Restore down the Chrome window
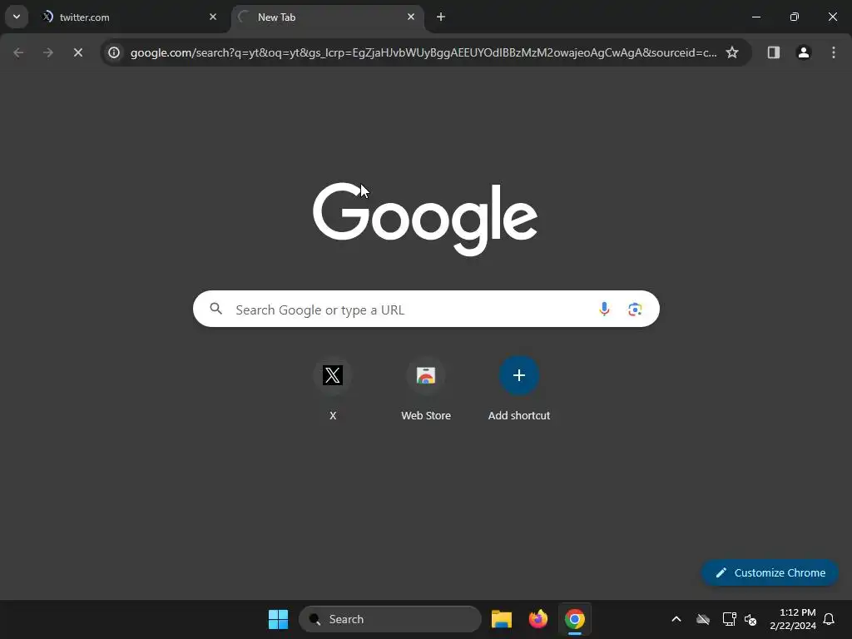This screenshot has height=639, width=852. click(x=795, y=17)
